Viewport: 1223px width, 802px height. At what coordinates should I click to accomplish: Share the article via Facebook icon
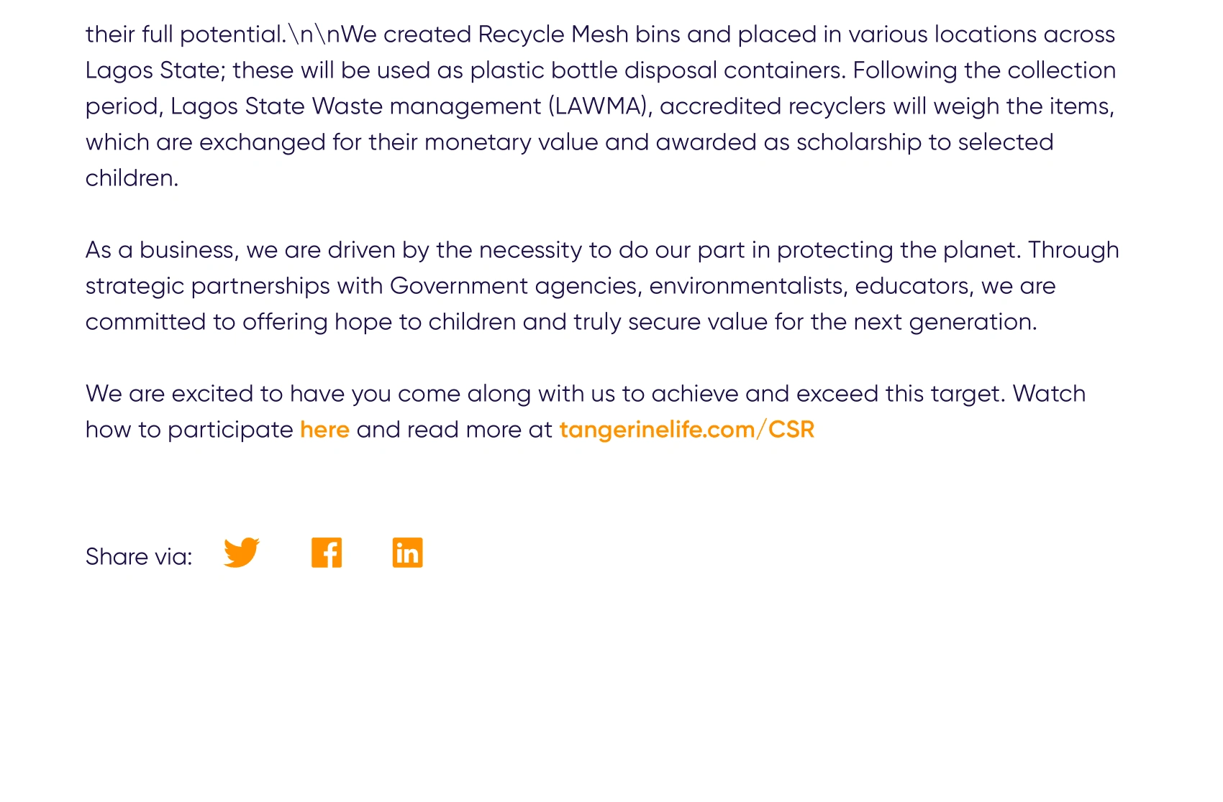(327, 553)
